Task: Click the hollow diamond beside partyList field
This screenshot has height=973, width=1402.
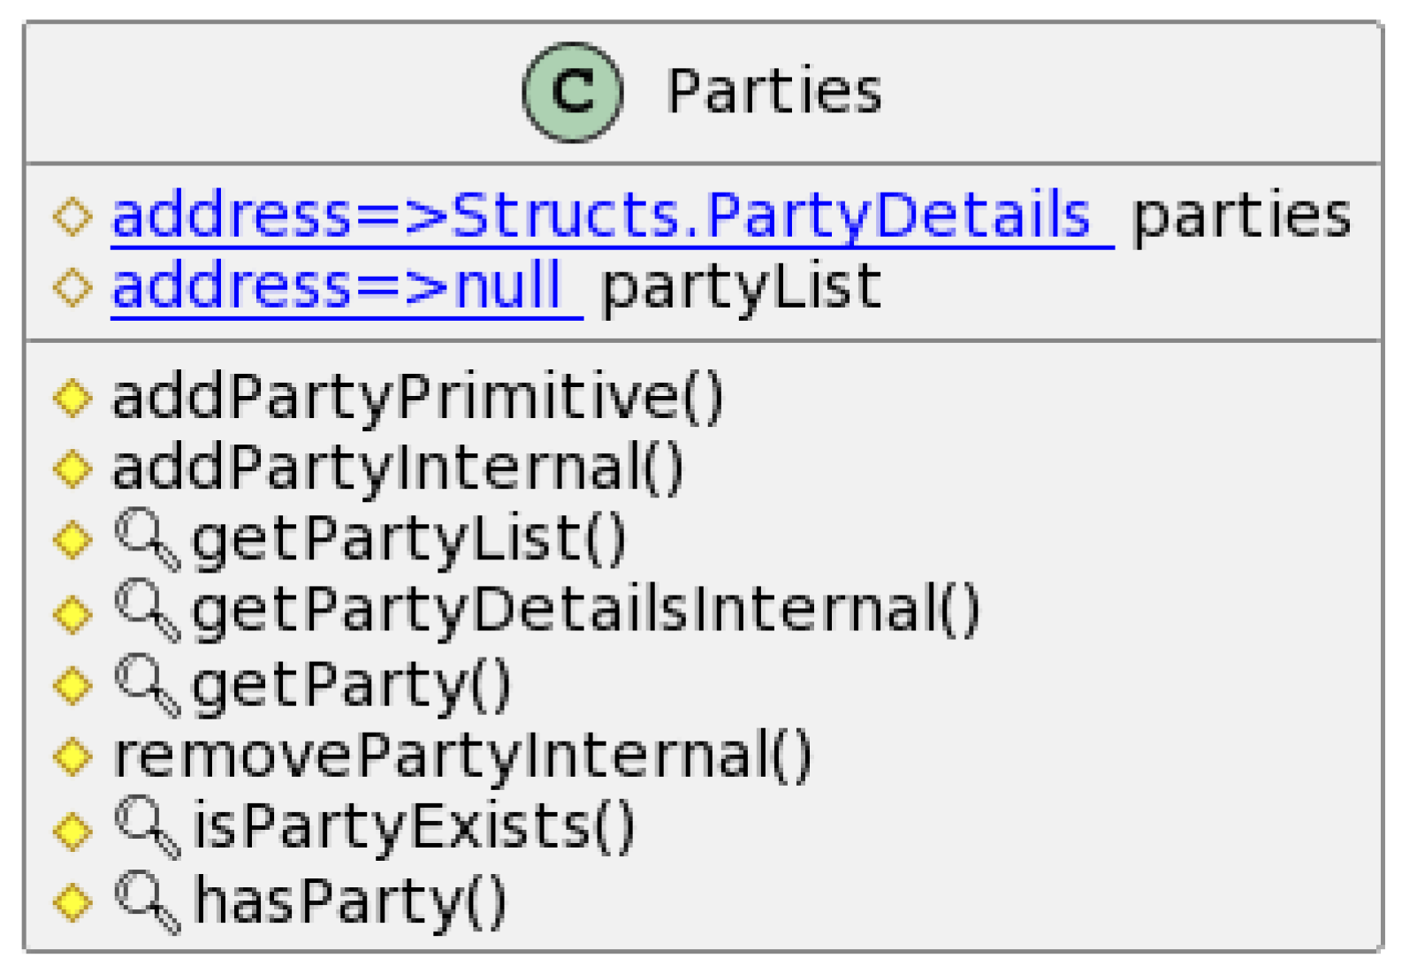Action: point(72,287)
